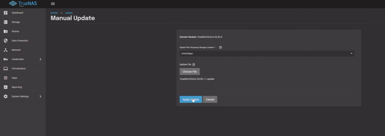
Task: Click the Update File Temporary Storage Location label
Action: click(197, 47)
